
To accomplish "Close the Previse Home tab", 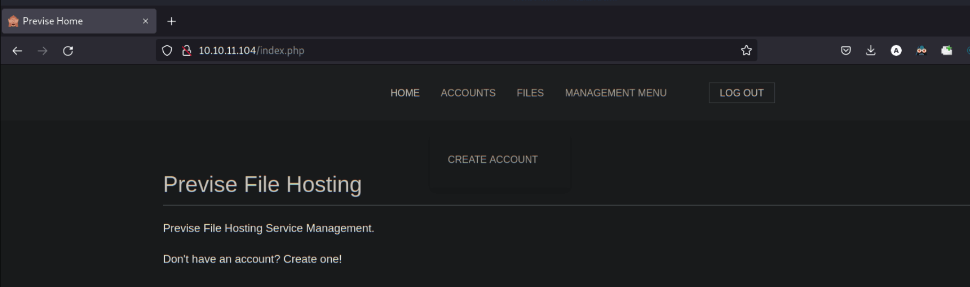I will coord(145,21).
